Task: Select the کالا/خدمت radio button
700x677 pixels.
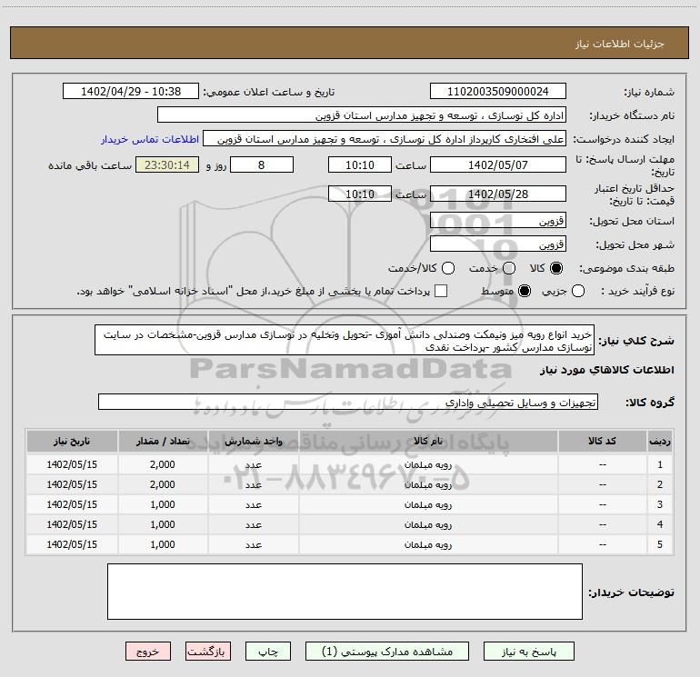Action: click(448, 268)
